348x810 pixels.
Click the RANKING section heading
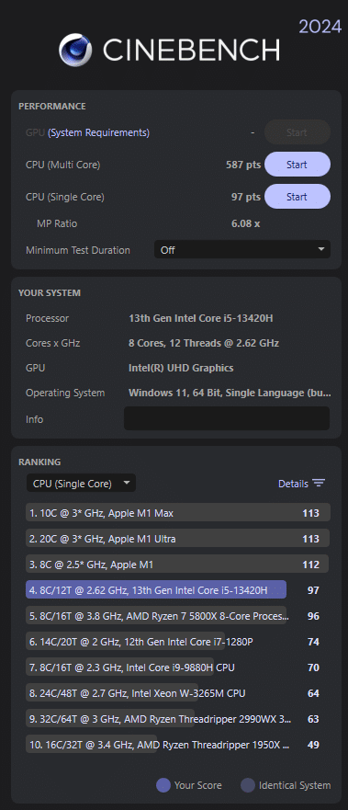[x=39, y=462]
